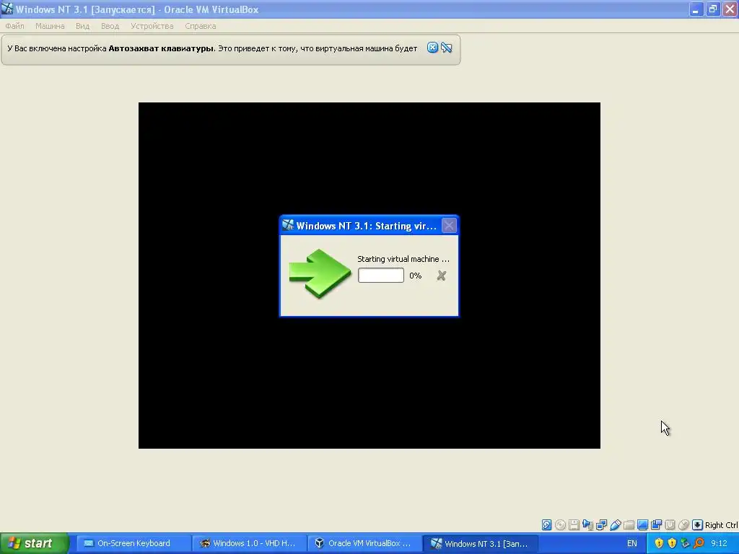Click the green arrow in Starting dialog

pyautogui.click(x=320, y=273)
